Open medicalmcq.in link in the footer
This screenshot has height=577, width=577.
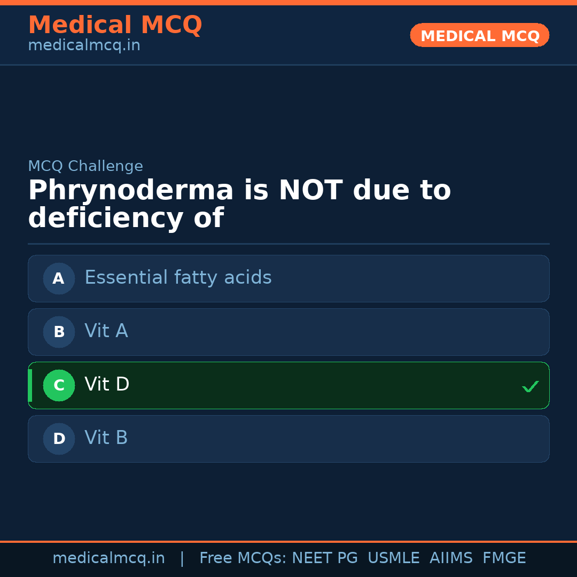click(108, 558)
